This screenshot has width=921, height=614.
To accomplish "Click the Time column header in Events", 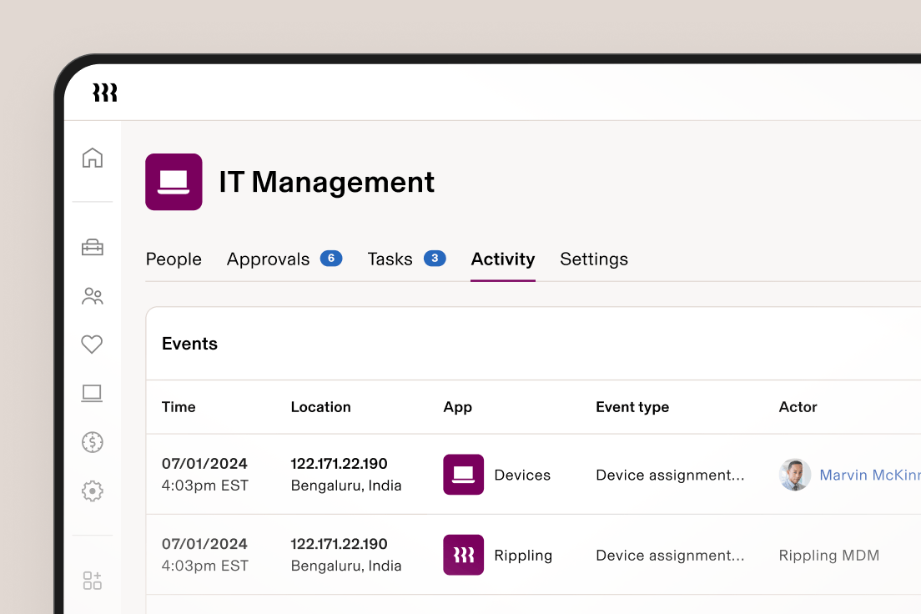I will (179, 407).
